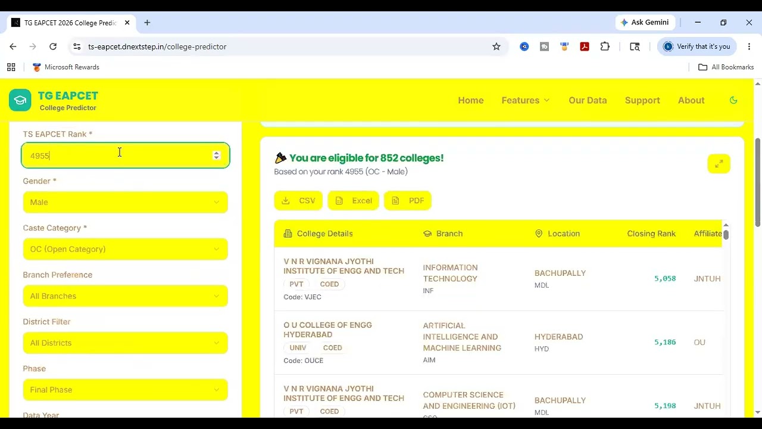Open the District Filter dropdown
The image size is (762, 429).
(126, 343)
